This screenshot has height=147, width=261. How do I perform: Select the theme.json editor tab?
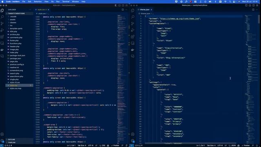pyautogui.click(x=145, y=10)
